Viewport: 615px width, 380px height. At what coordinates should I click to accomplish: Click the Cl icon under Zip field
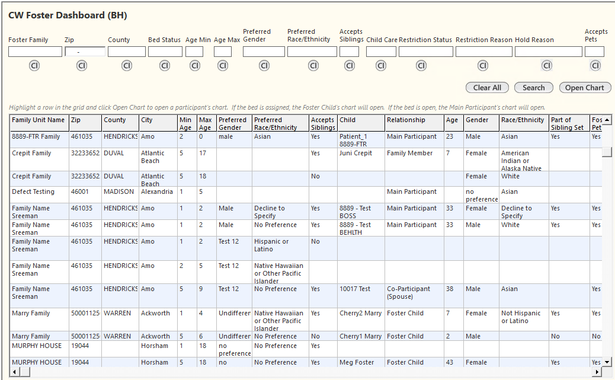coord(82,66)
